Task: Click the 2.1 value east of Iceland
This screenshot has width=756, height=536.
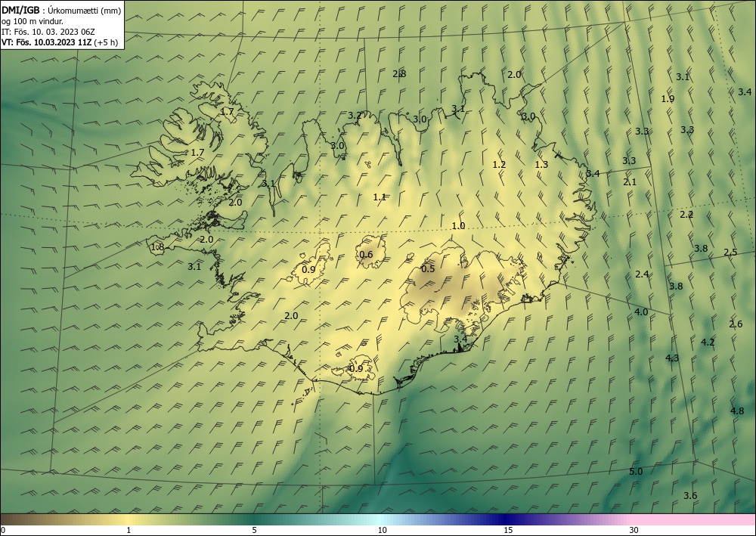Action: tap(630, 181)
